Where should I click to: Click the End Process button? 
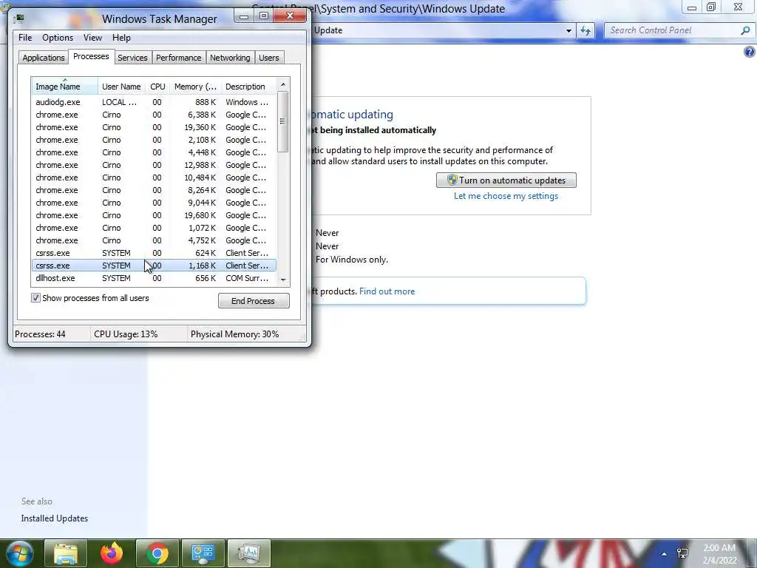pos(254,301)
